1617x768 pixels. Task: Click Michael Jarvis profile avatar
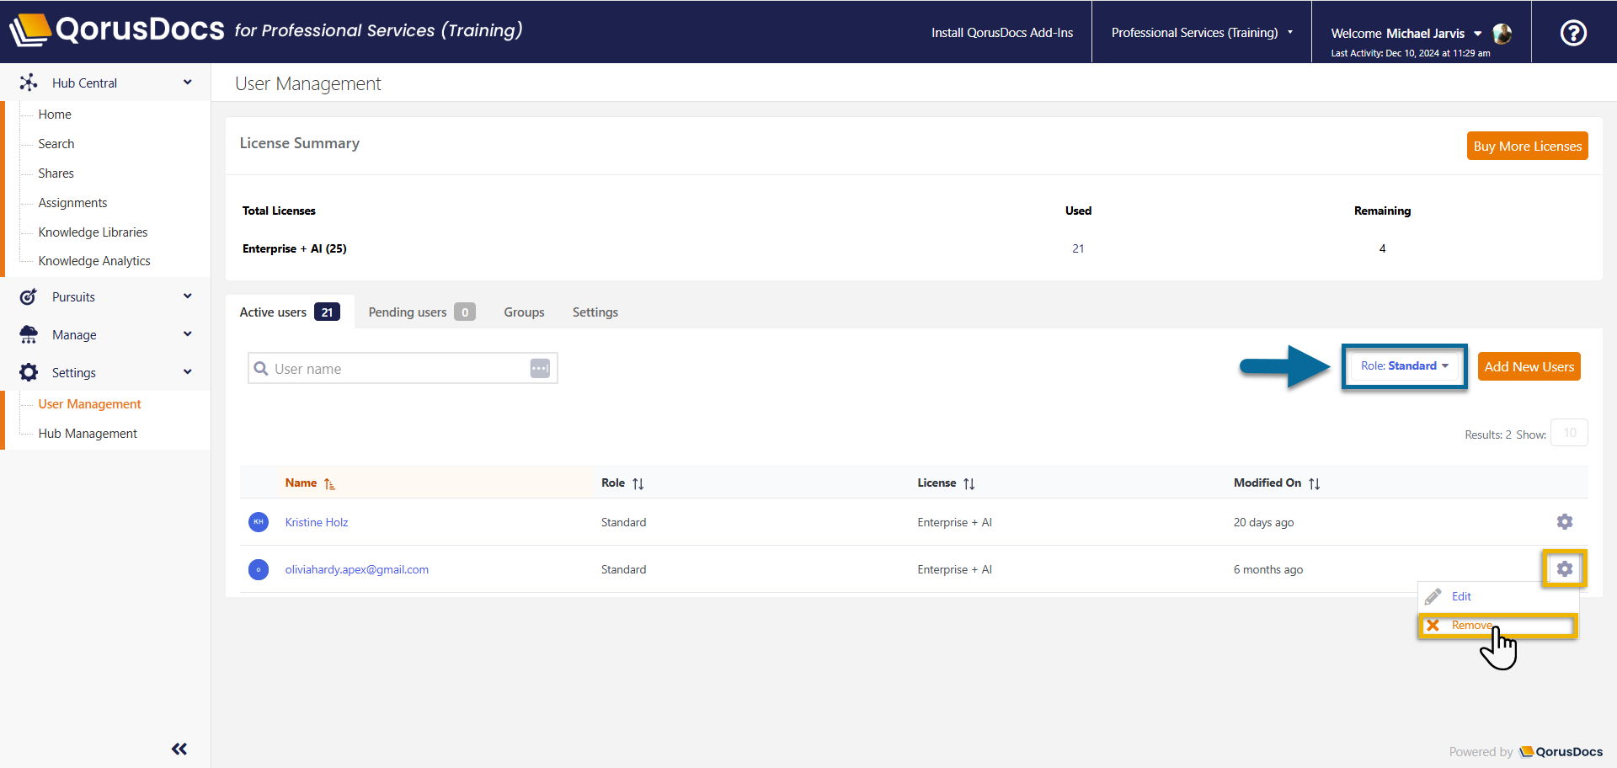tap(1502, 34)
